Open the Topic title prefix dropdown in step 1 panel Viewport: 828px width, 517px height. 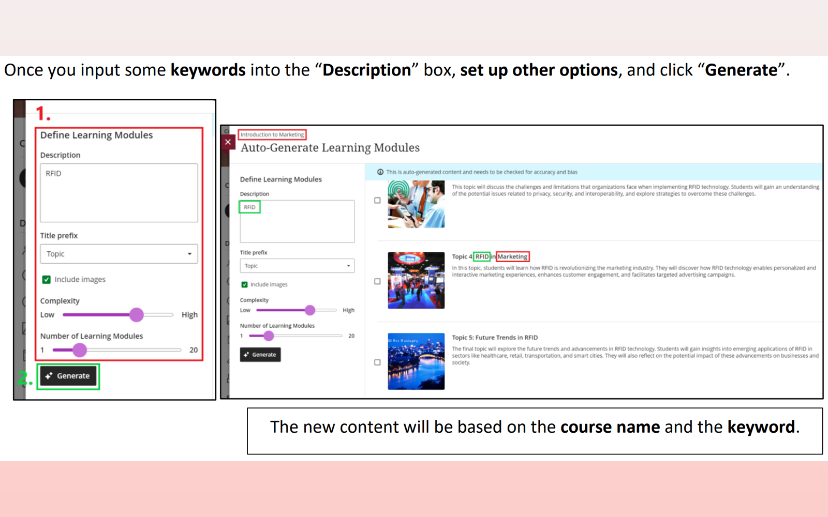coord(119,254)
